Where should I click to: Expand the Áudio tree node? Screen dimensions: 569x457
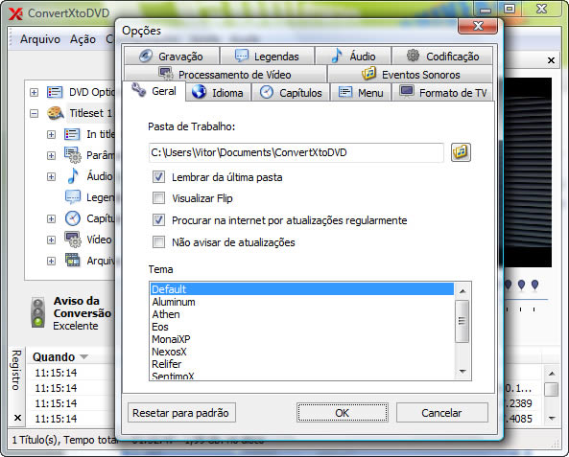tap(51, 176)
